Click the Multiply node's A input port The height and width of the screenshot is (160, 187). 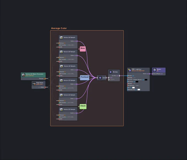pos(108,78)
